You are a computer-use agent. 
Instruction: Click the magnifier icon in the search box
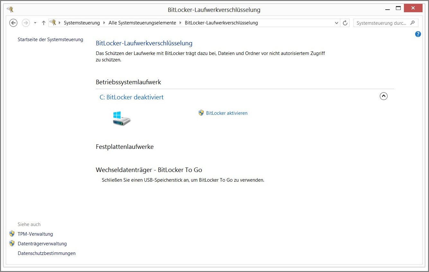coord(413,23)
